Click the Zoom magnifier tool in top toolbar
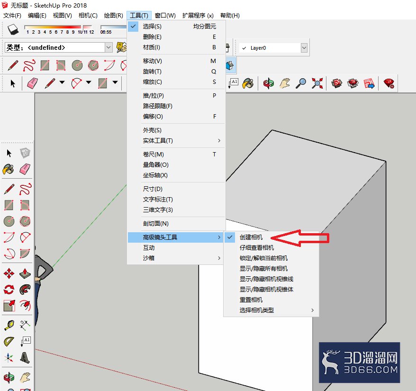Viewport: 416px width, 391px height. 301,83
